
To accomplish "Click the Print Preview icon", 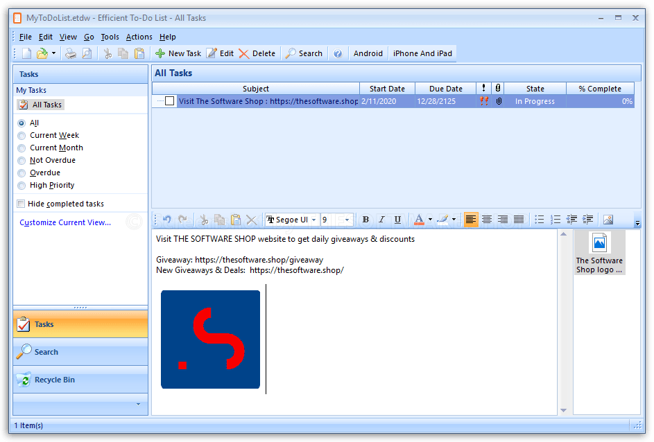I will pos(87,53).
